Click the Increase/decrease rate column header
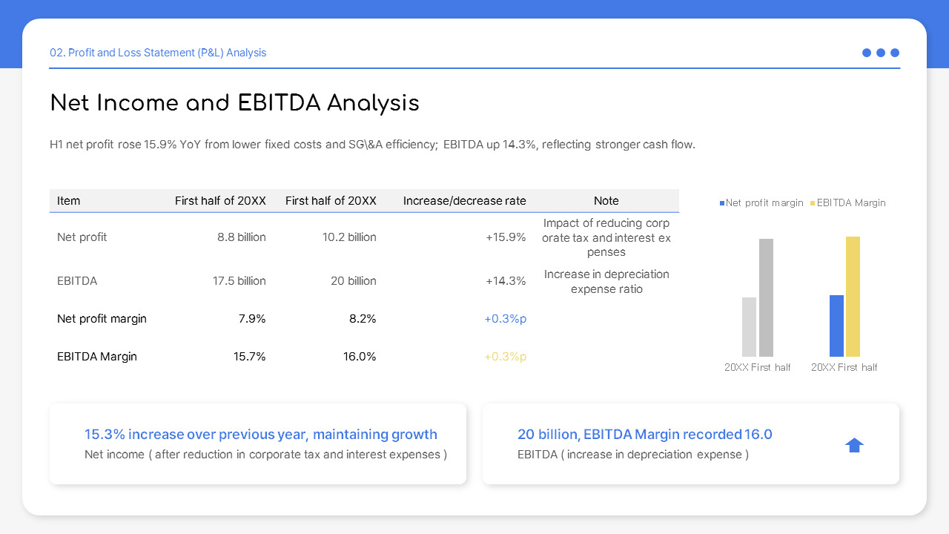This screenshot has width=949, height=534. (x=464, y=200)
